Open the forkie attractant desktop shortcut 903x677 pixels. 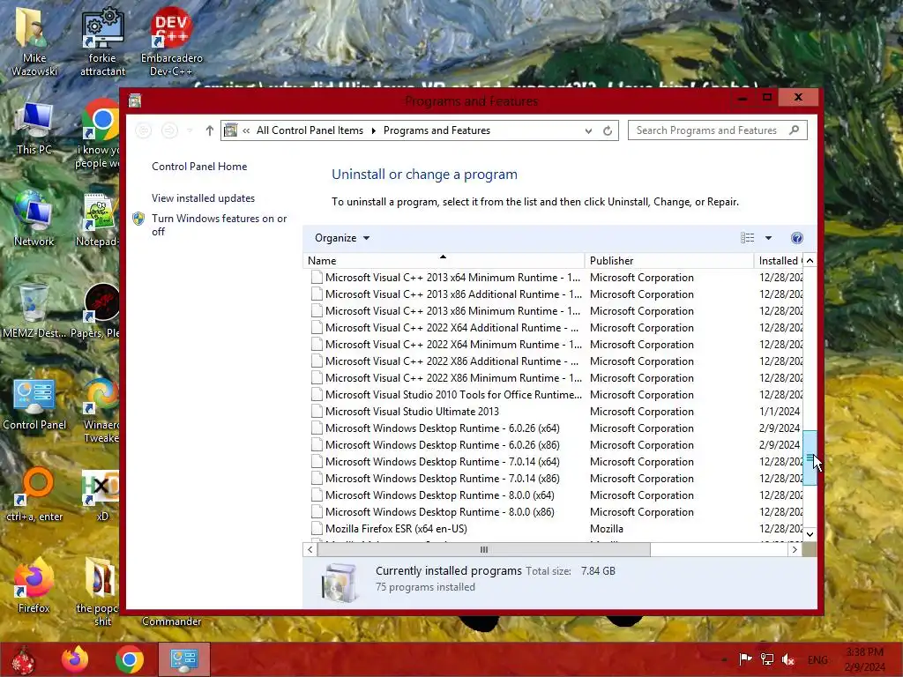(102, 41)
